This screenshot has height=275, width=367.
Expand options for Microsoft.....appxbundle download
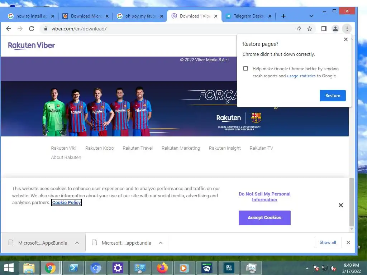click(x=161, y=243)
